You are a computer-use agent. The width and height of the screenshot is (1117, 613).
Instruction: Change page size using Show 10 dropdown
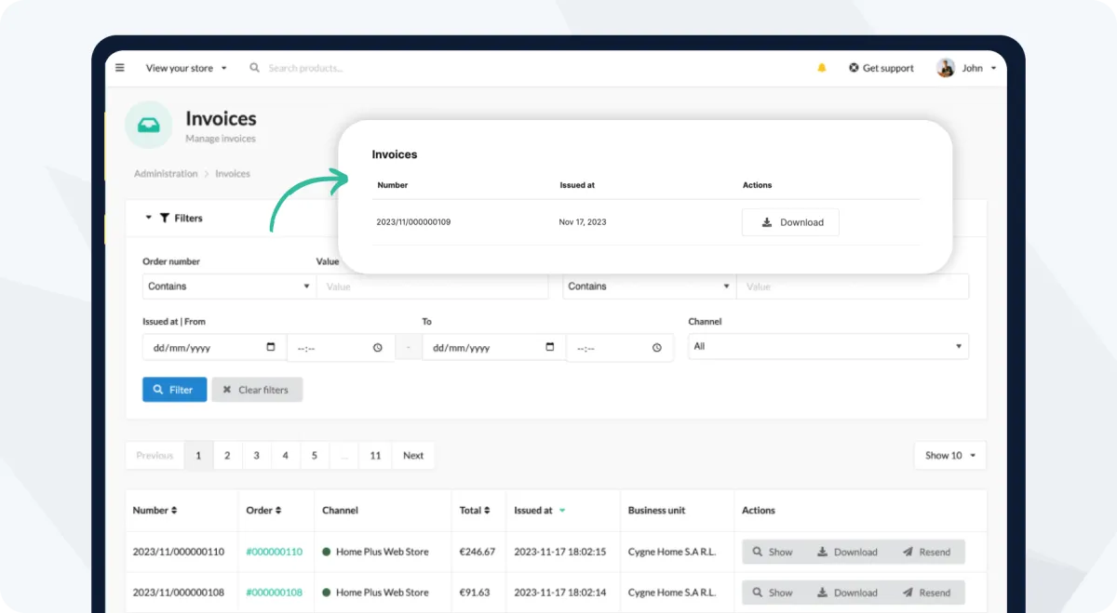[949, 456]
